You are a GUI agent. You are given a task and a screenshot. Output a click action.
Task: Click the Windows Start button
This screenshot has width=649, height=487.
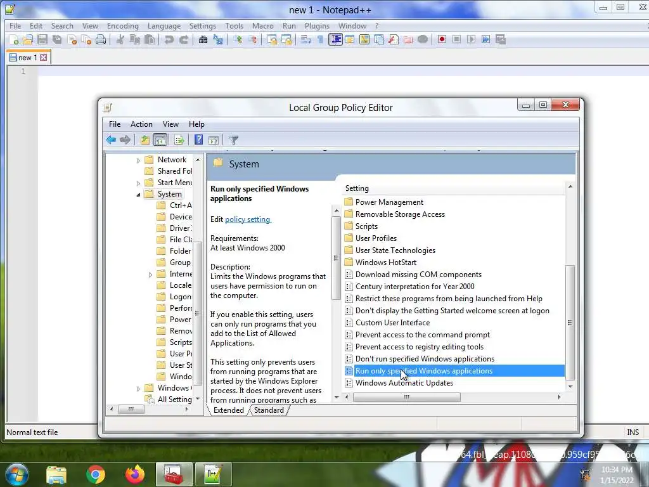point(16,474)
